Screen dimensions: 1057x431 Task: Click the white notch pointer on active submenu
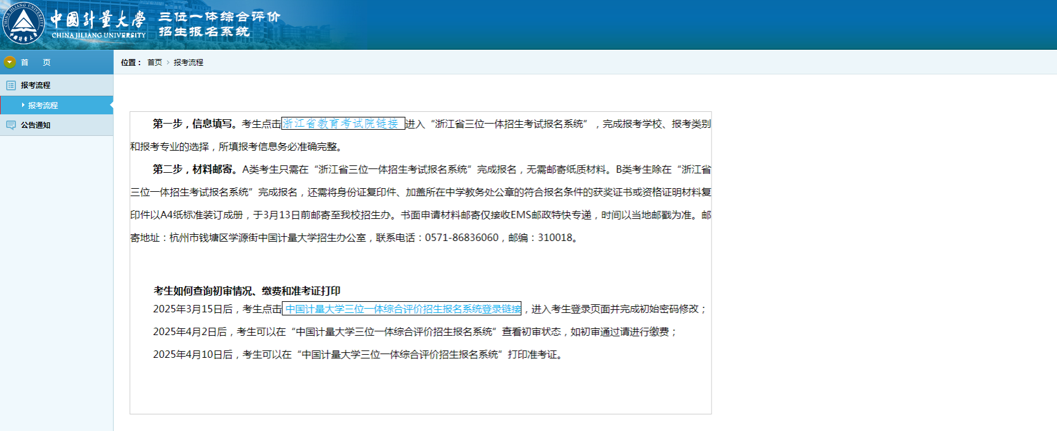point(111,105)
